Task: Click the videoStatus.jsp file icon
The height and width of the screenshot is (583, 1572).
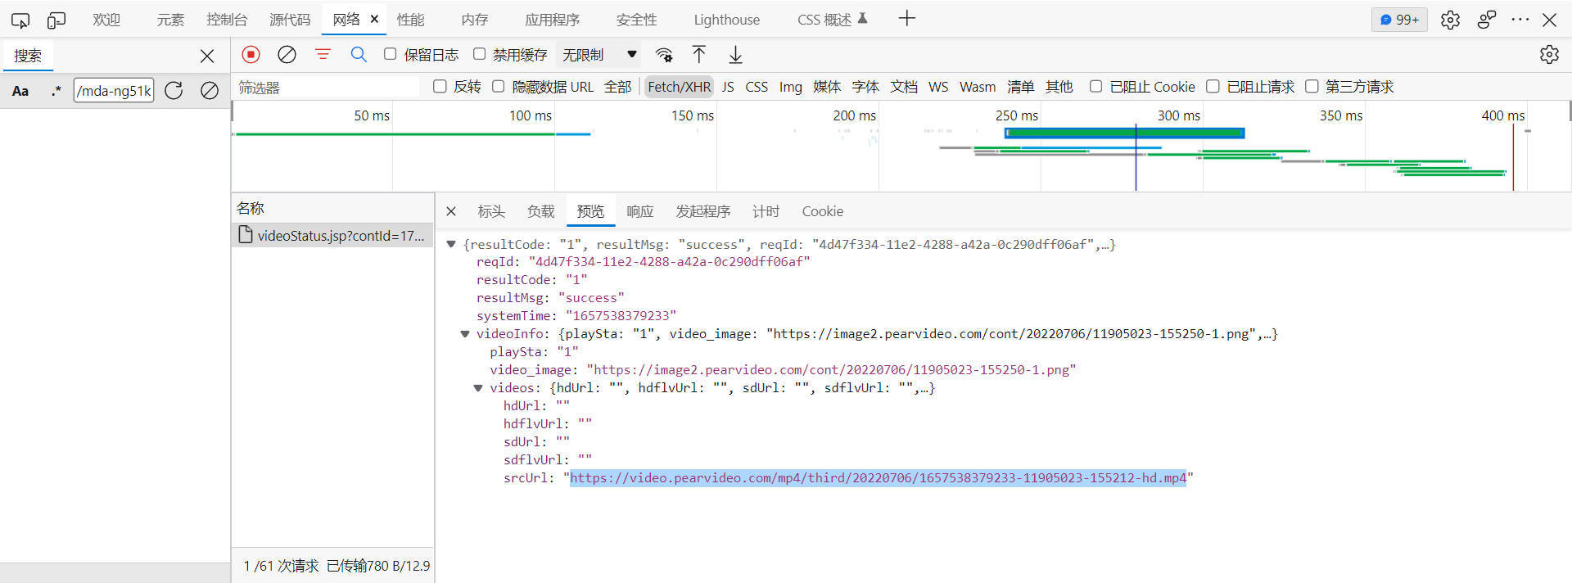Action: [x=245, y=235]
